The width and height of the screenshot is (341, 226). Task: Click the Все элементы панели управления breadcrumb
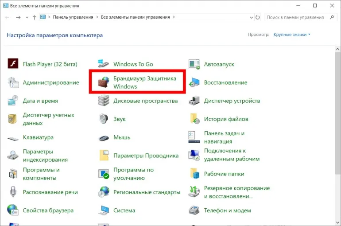[135, 17]
